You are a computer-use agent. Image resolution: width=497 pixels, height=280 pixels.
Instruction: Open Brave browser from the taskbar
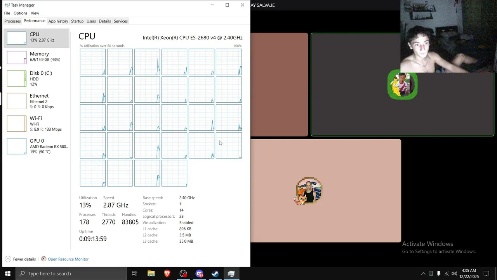click(167, 273)
